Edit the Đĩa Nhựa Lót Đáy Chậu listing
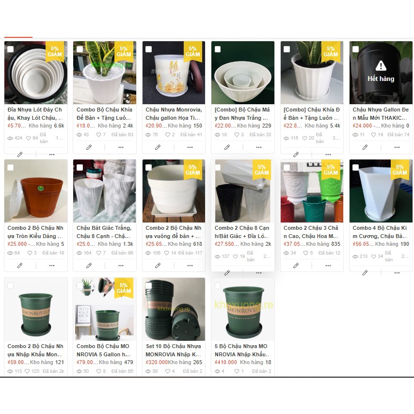The image size is (414, 414). (x=20, y=155)
